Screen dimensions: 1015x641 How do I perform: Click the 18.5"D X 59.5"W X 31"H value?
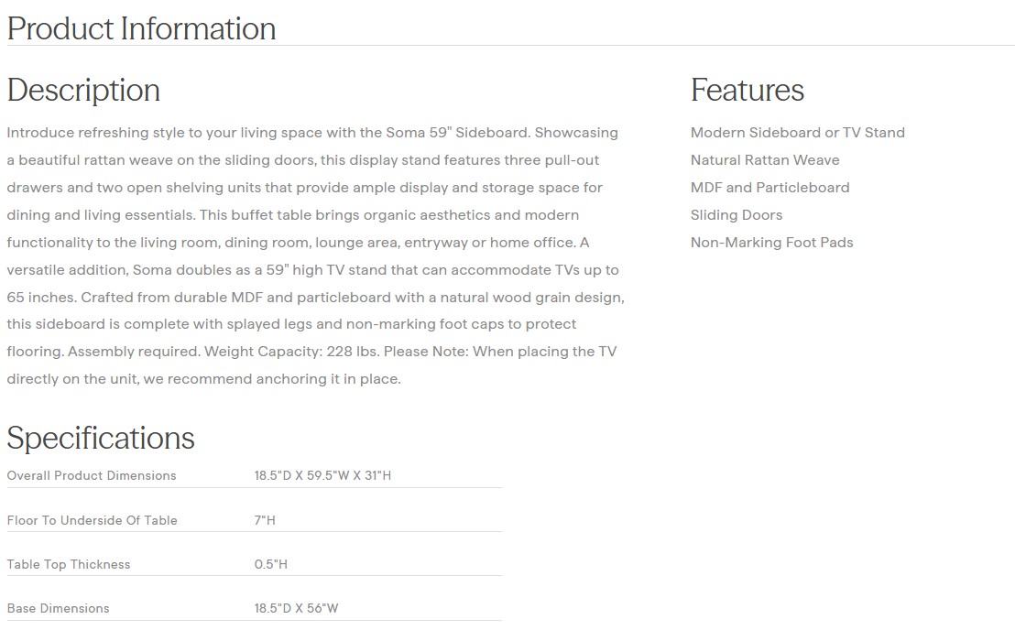pyautogui.click(x=322, y=475)
